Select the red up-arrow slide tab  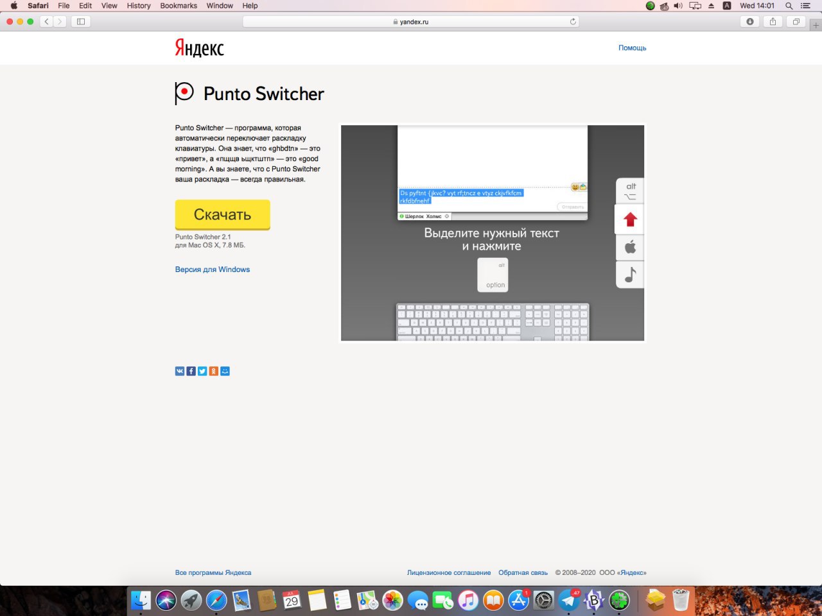point(629,219)
